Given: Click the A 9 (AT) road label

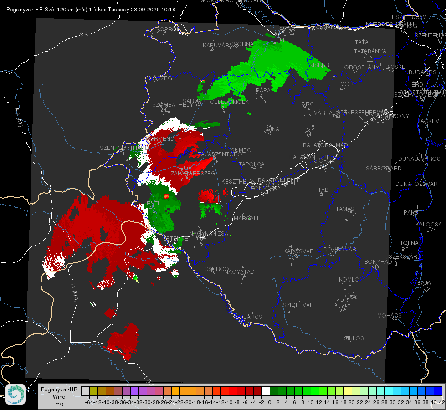Looking at the screenshot, I should pyautogui.click(x=18, y=118).
